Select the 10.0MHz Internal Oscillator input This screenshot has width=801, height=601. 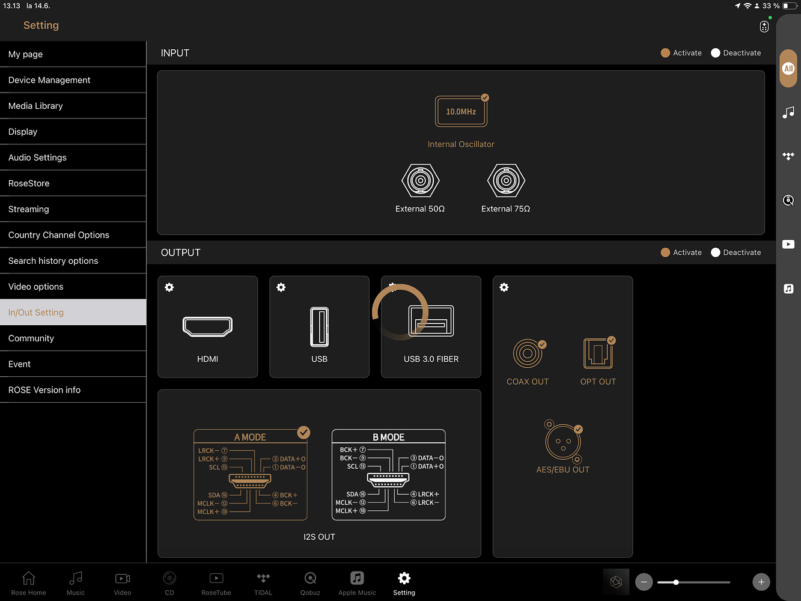coord(461,112)
